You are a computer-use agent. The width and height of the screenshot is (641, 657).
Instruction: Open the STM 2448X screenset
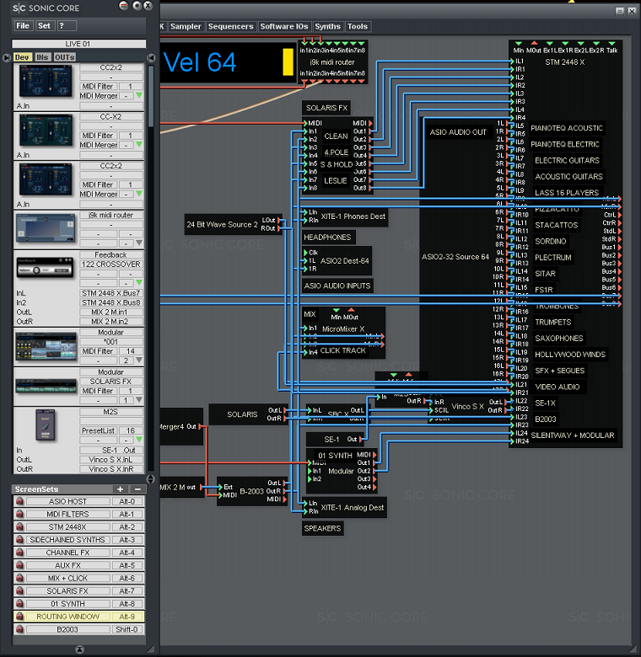pyautogui.click(x=67, y=527)
